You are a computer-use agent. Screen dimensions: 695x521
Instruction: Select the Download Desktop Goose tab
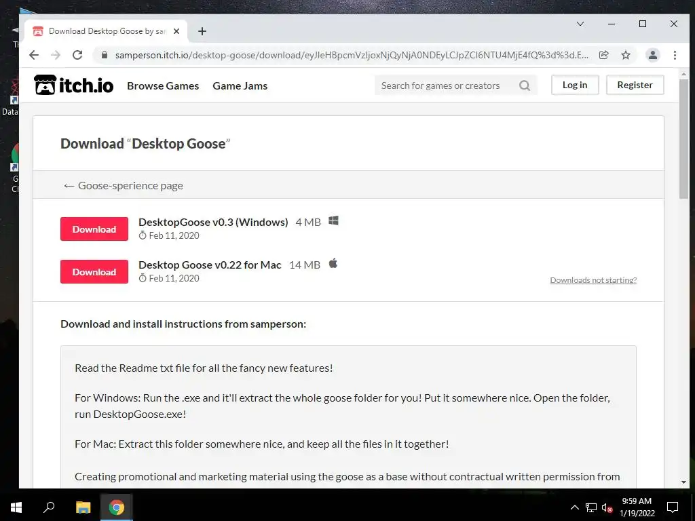(105, 31)
